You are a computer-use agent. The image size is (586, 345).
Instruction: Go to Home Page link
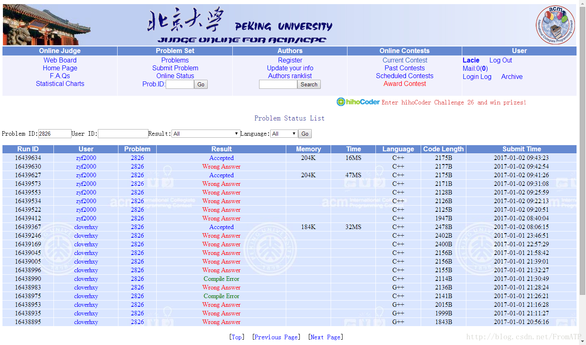tap(60, 68)
